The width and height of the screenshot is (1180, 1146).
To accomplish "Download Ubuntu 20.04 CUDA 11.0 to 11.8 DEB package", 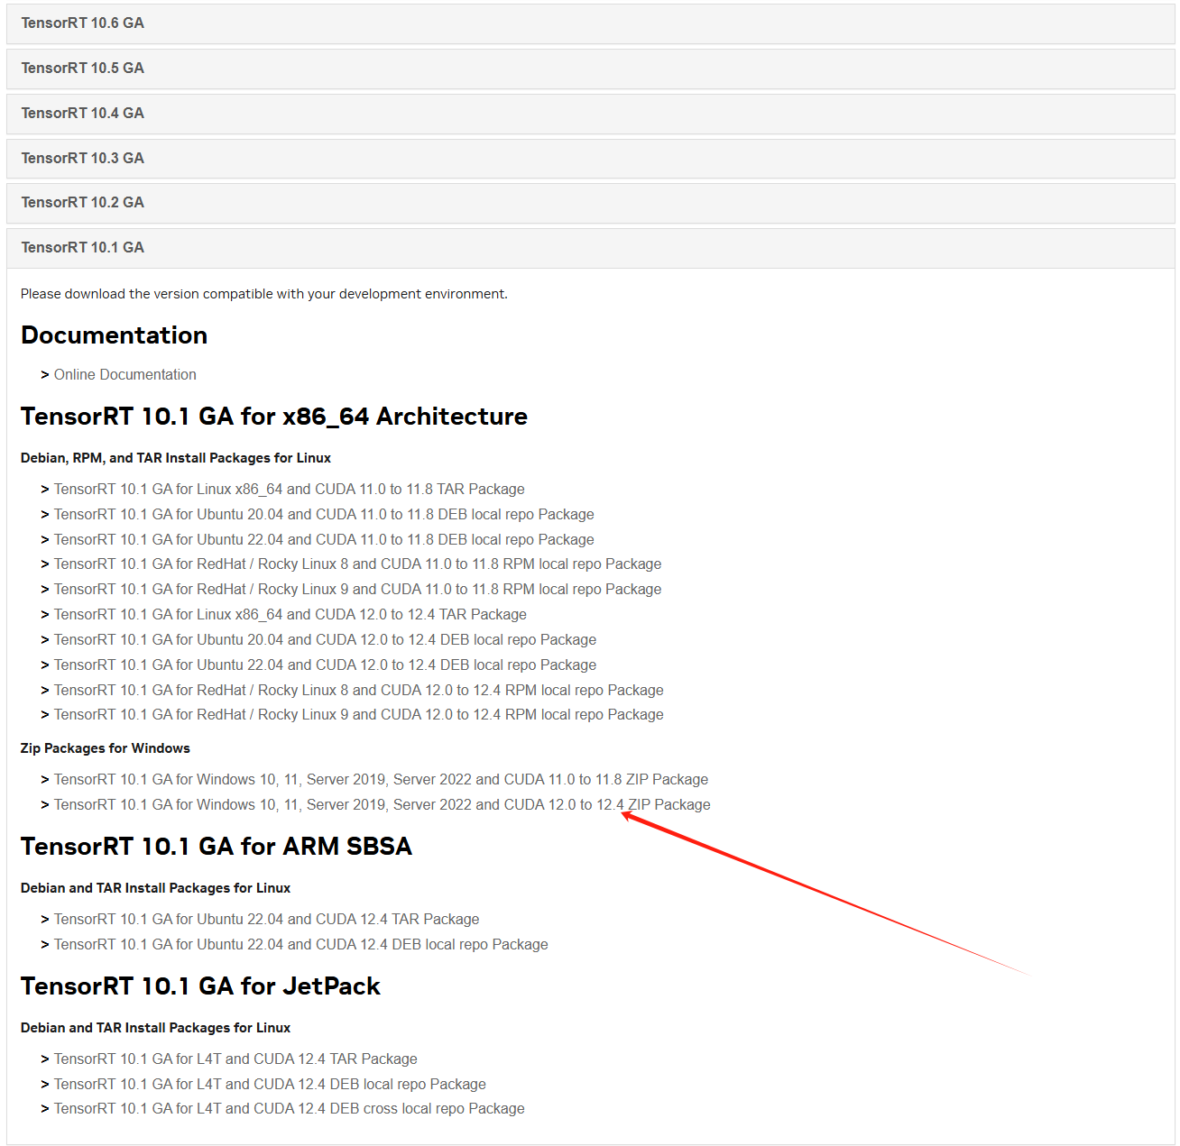I will coord(324,515).
